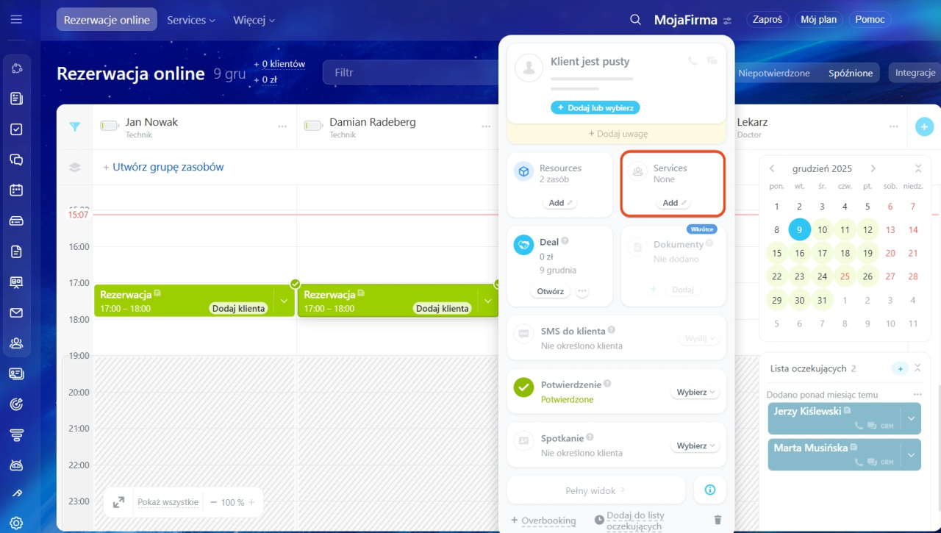
Task: Open the three-dot menu for Jan Nowak
Action: pyautogui.click(x=282, y=126)
